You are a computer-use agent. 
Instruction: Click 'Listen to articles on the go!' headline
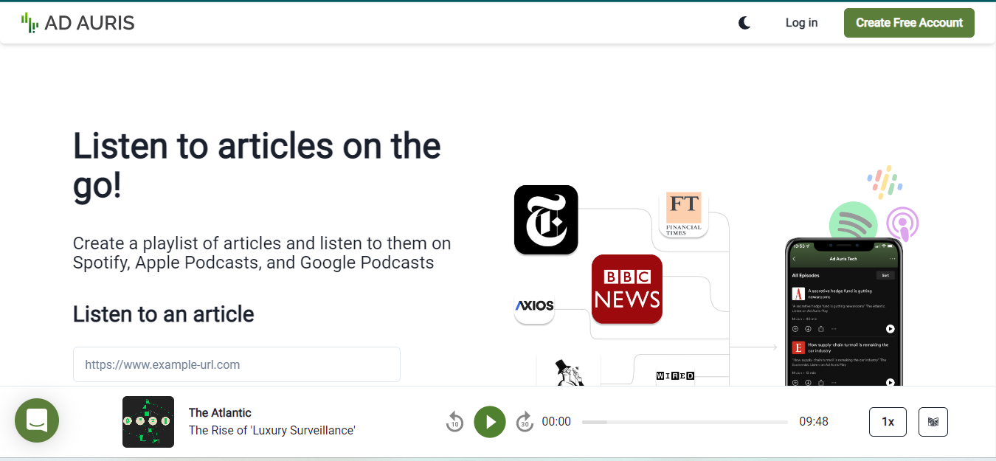(x=257, y=166)
